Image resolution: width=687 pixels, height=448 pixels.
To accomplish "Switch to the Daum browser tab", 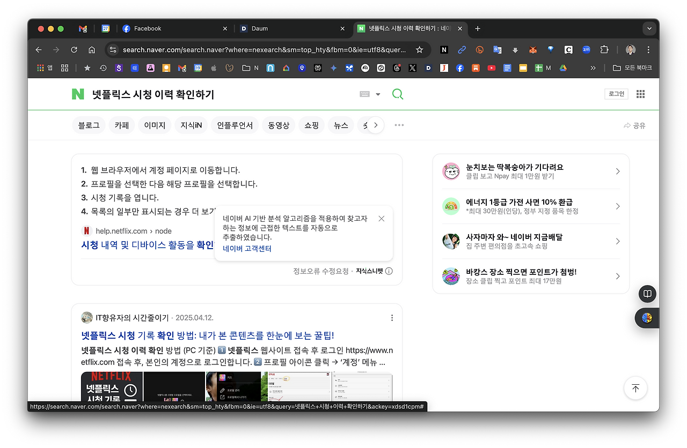I will click(x=294, y=28).
